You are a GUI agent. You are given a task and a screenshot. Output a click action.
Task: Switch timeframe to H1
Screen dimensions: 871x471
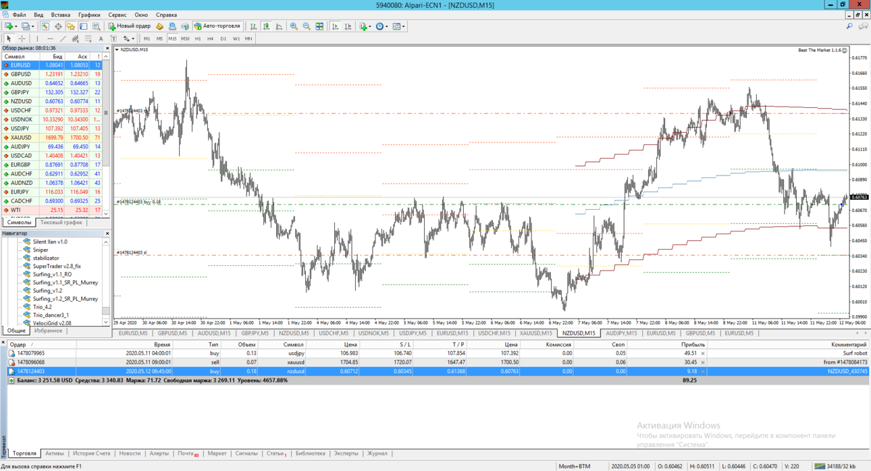click(198, 38)
